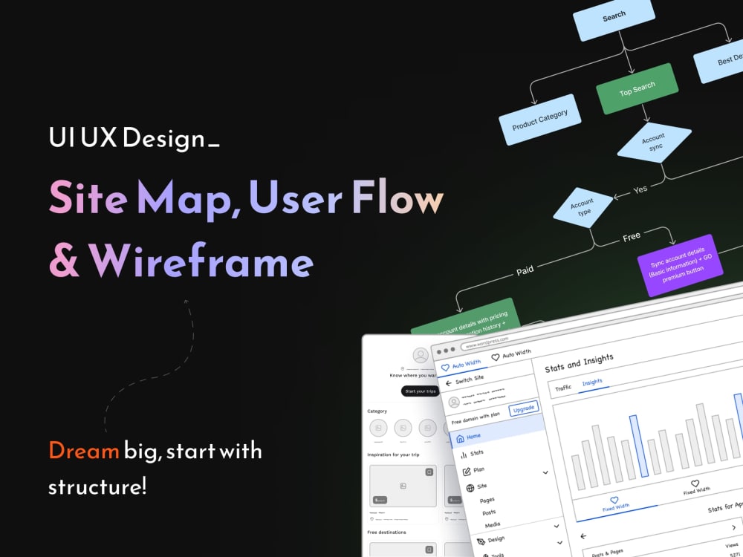Select the blue Fixed Width tab under chart

pyautogui.click(x=615, y=504)
